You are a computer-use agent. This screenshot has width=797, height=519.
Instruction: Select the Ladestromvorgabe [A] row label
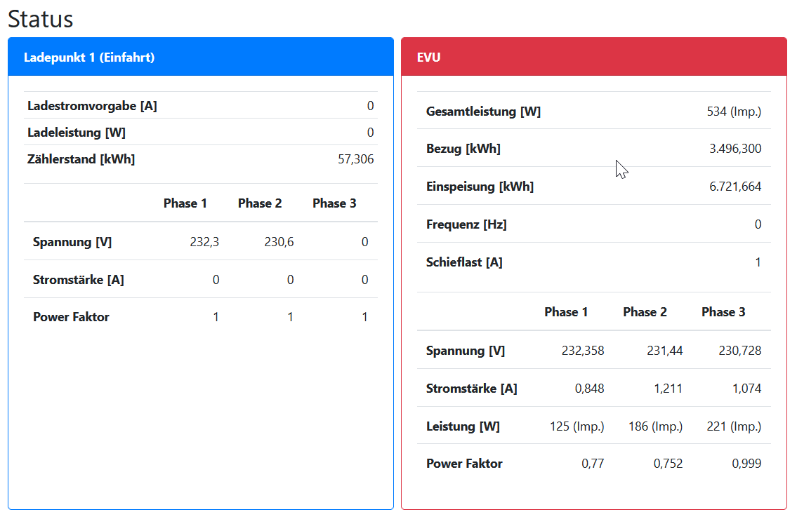click(92, 106)
